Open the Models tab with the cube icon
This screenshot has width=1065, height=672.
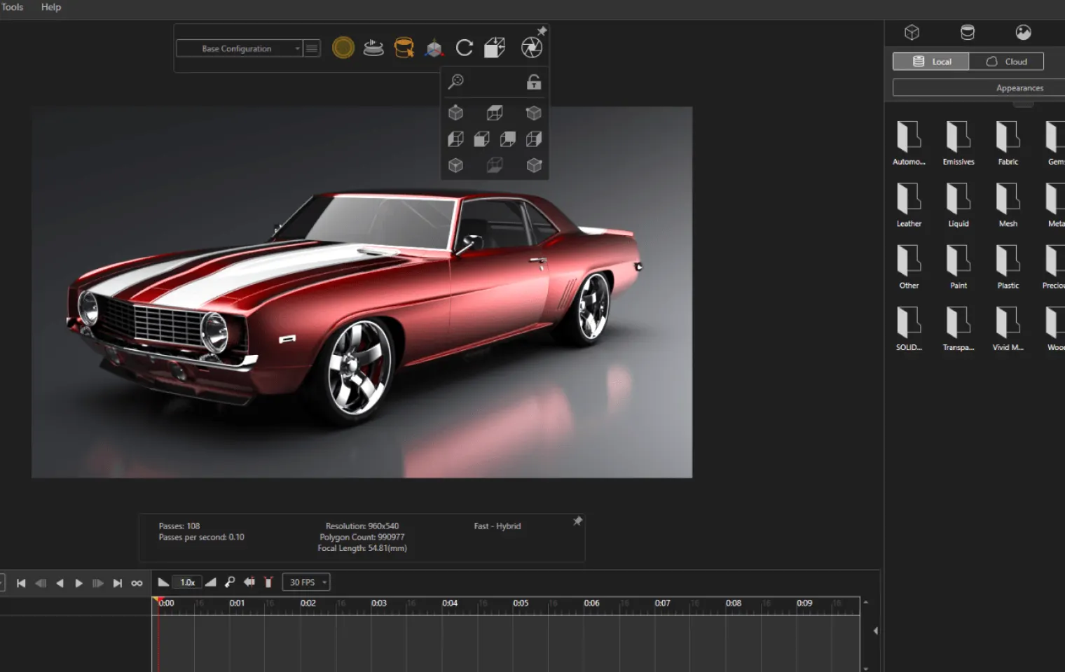(x=912, y=32)
